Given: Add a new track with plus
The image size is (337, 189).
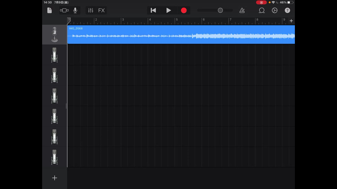Looking at the screenshot, I should point(55,178).
